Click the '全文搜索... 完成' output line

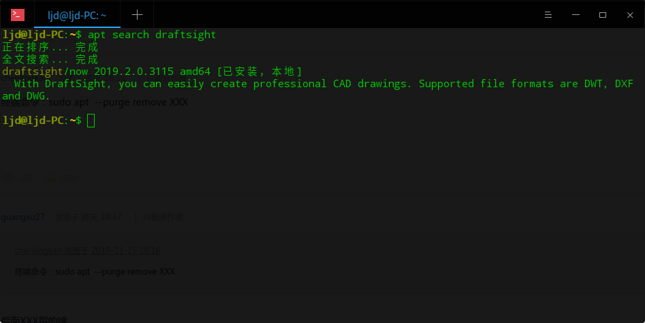point(50,59)
